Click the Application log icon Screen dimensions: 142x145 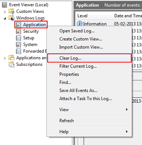pyautogui.click(x=18, y=25)
